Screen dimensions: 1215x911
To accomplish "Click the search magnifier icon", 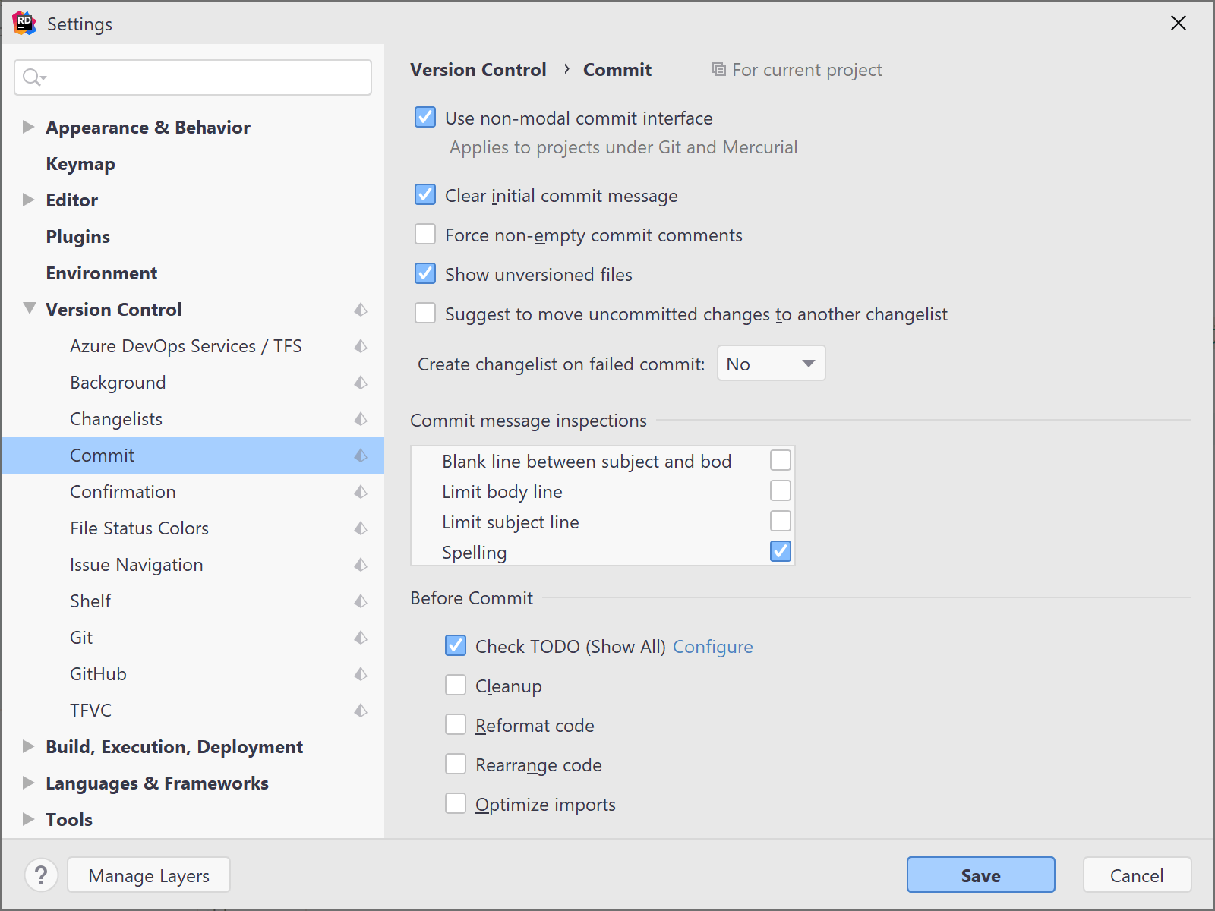I will pyautogui.click(x=34, y=77).
